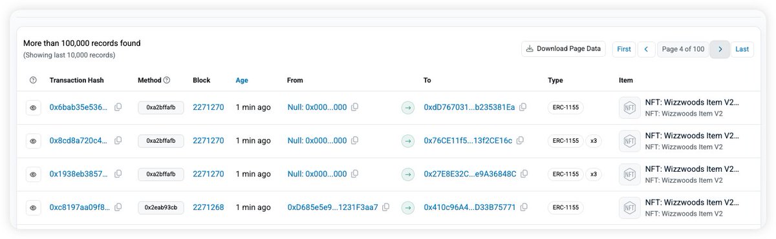Open Wizzwoods Item V2 title in 0x8cd8a720c4 row
Screen dimensions: 776x239
pos(692,136)
